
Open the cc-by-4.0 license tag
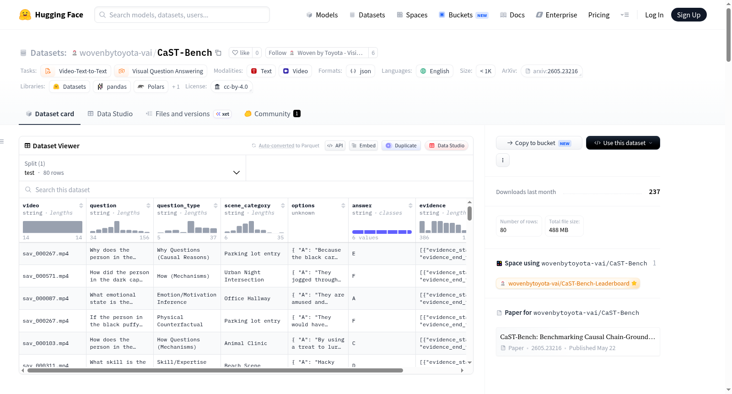click(231, 86)
